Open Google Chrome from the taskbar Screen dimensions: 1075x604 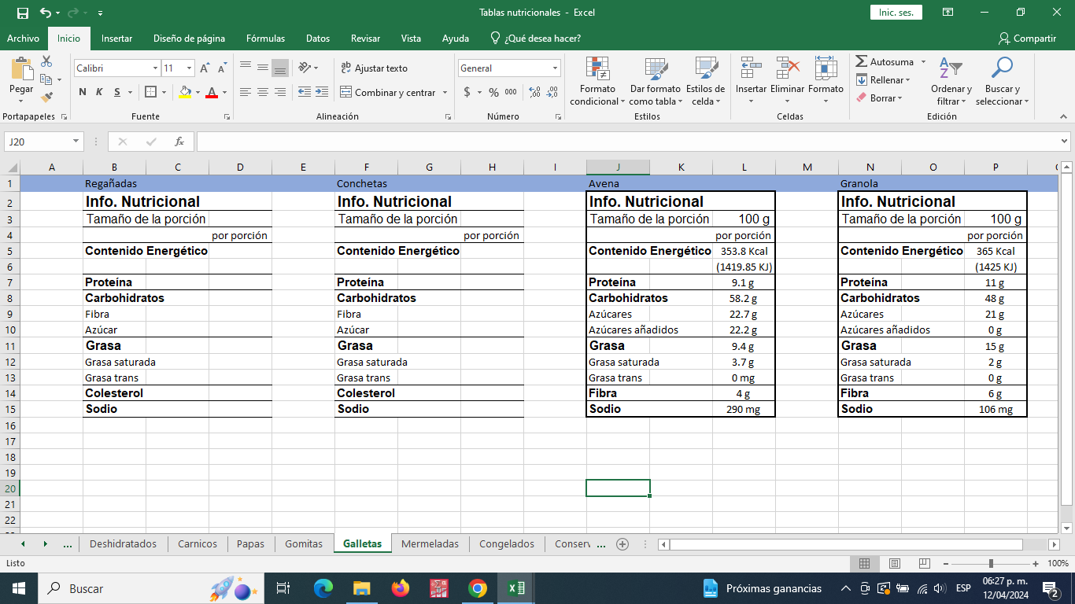pos(477,588)
